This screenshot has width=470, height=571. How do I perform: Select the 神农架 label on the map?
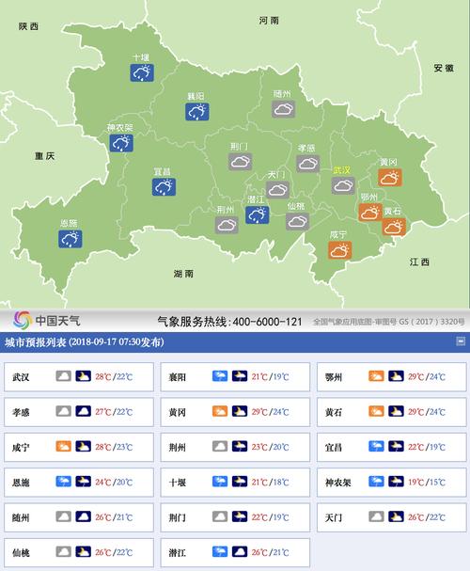click(x=119, y=127)
